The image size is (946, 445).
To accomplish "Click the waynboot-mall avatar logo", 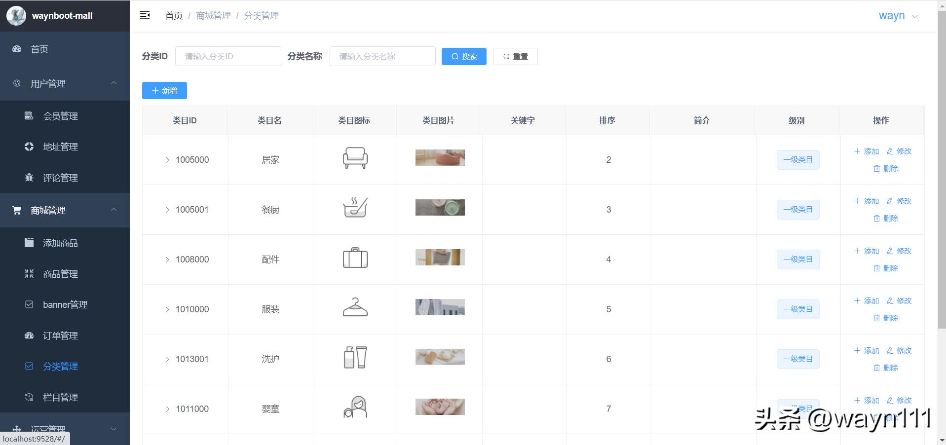I will [16, 16].
